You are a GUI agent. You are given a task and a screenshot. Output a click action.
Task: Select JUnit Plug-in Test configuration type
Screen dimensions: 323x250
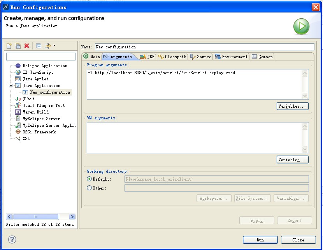click(x=43, y=105)
